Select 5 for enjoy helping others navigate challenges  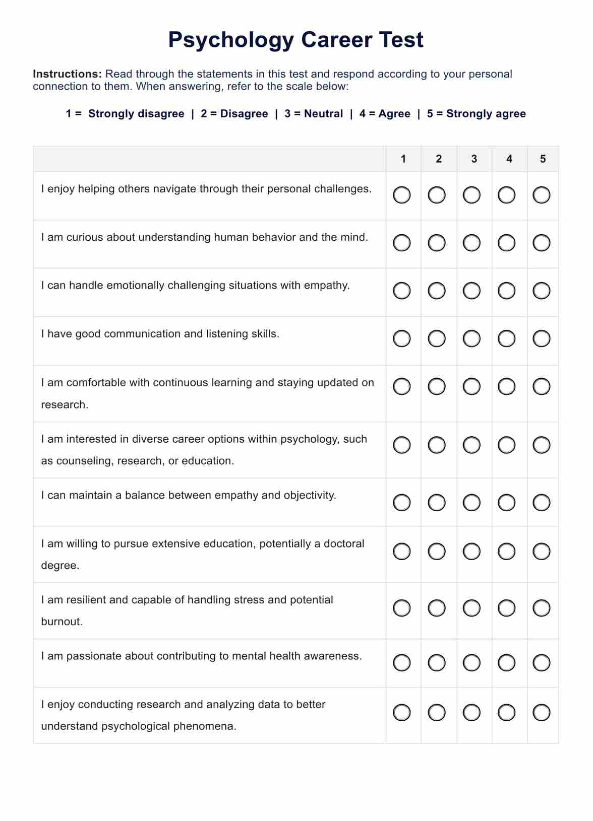coord(541,195)
